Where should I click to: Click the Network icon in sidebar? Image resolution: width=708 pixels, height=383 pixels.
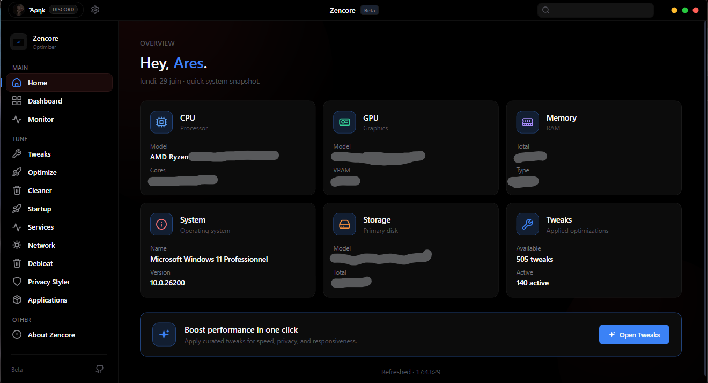pos(17,245)
